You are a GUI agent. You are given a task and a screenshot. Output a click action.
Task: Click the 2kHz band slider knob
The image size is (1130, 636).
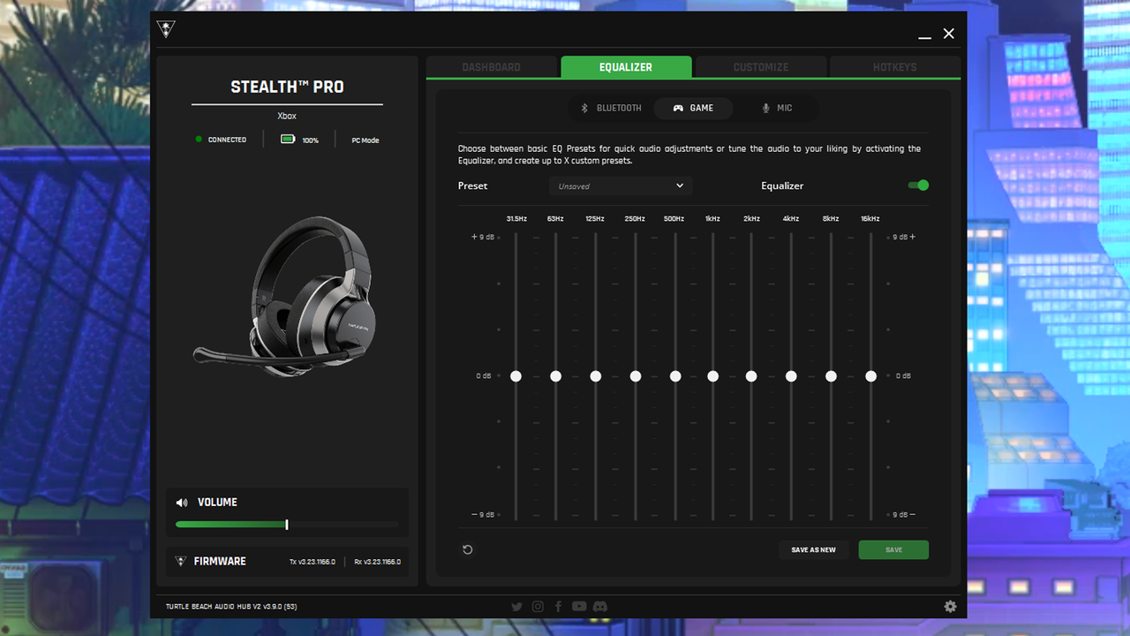coord(751,376)
